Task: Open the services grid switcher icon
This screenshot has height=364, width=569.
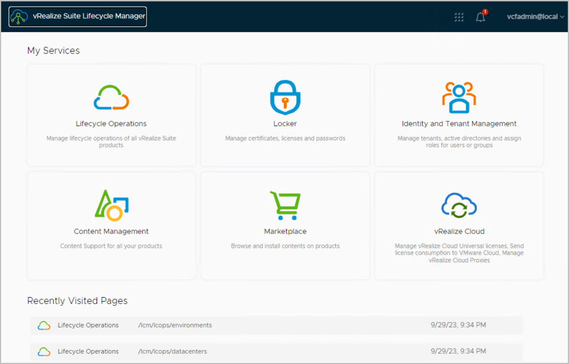Action: [459, 17]
